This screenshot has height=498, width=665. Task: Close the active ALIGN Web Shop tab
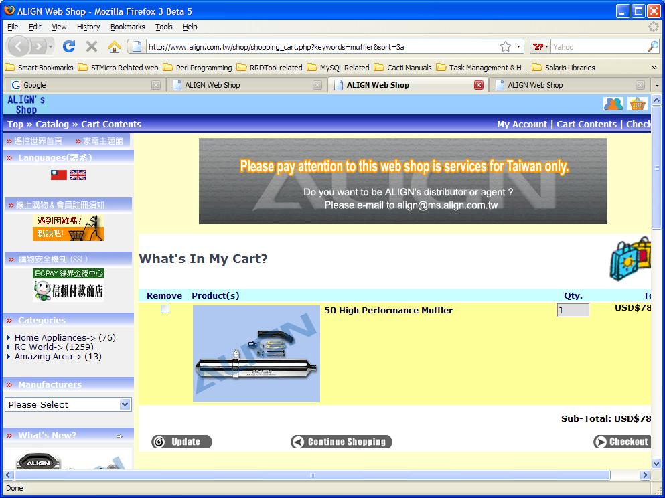479,85
